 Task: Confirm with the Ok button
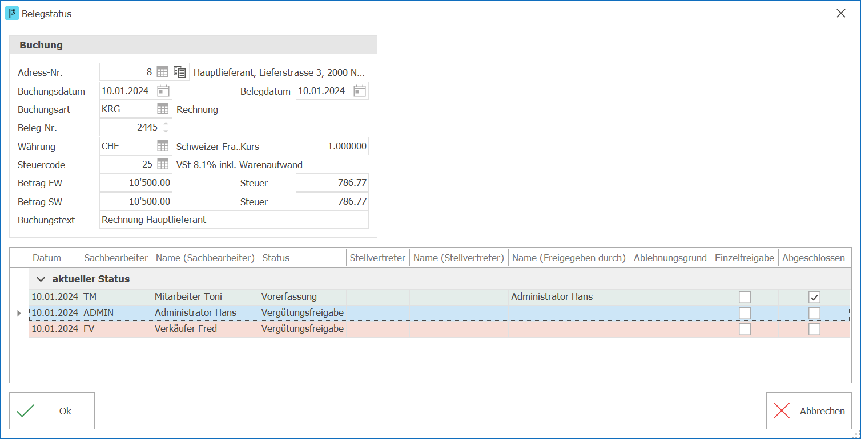pos(52,410)
